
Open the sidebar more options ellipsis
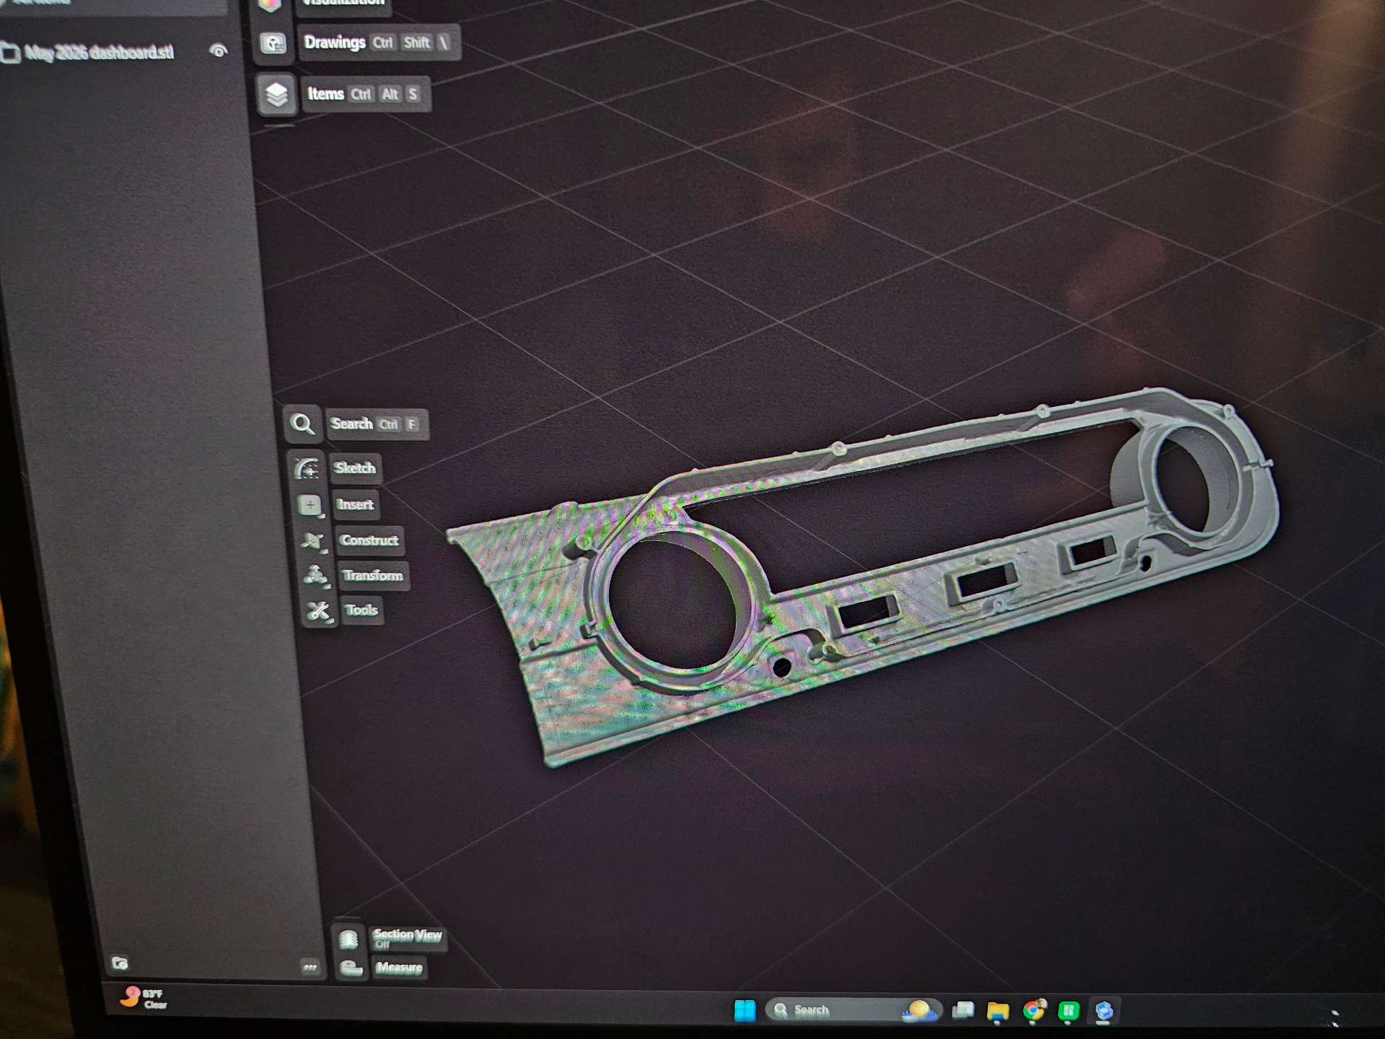[x=310, y=967]
